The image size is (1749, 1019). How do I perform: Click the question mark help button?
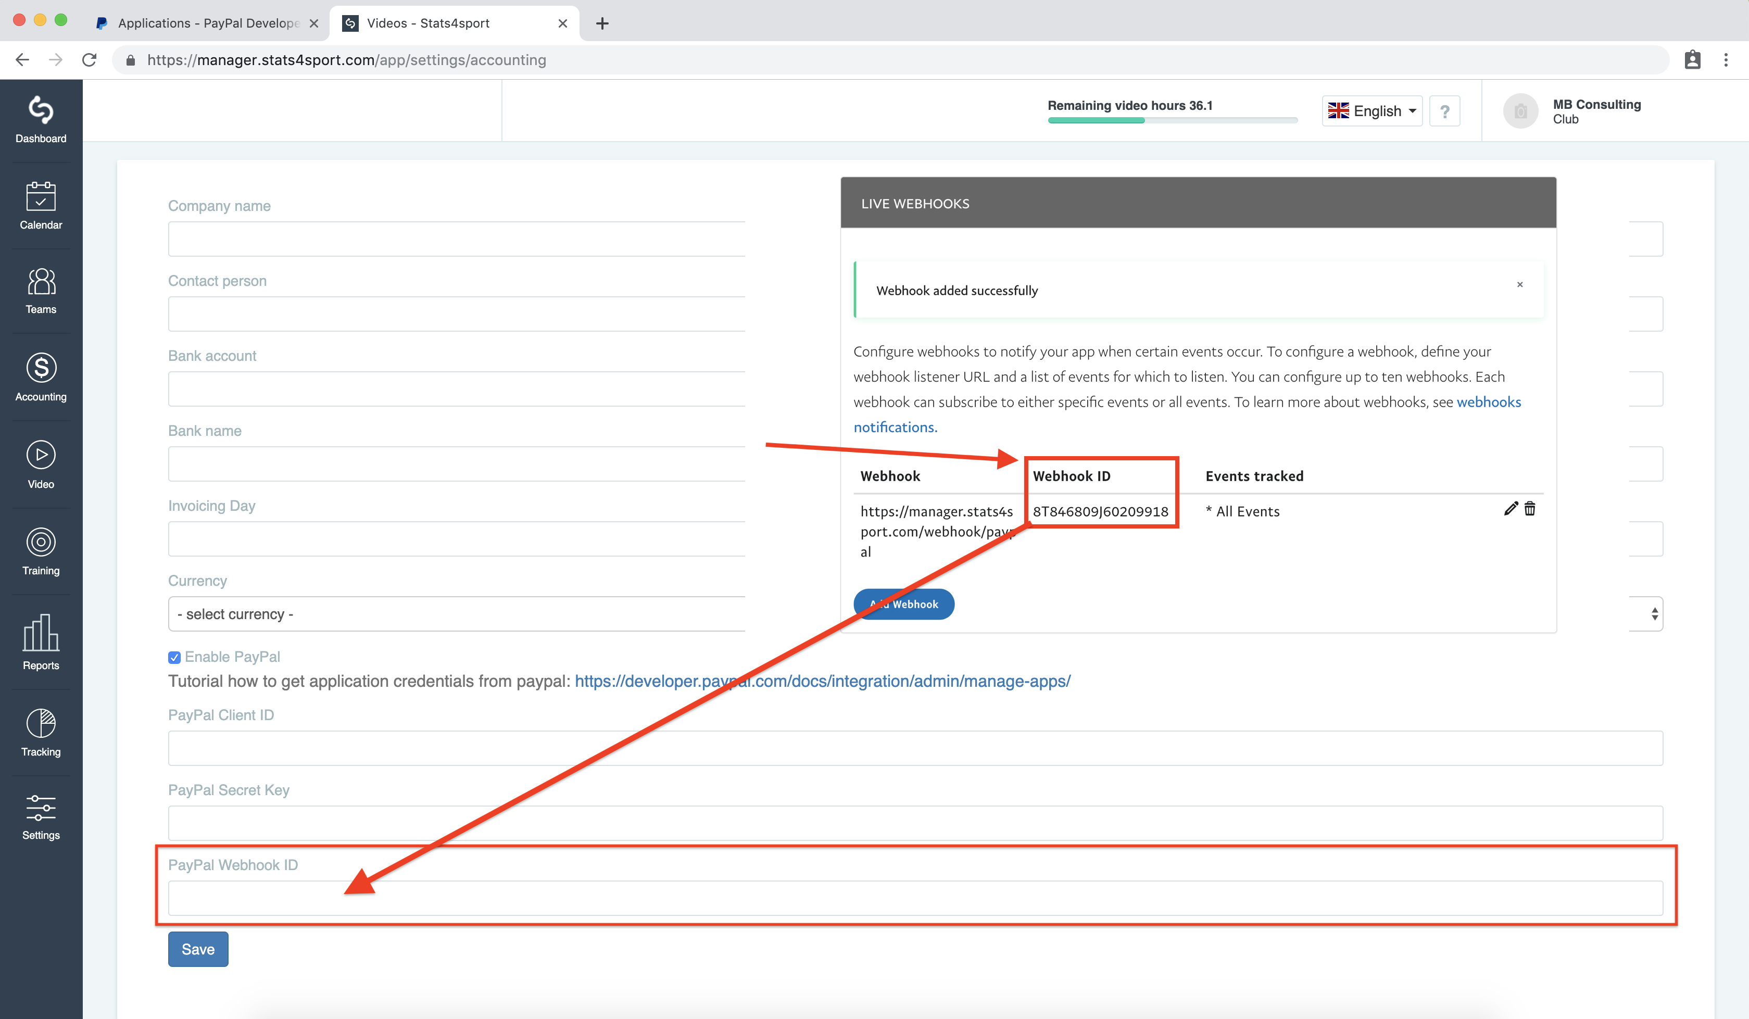(x=1444, y=111)
